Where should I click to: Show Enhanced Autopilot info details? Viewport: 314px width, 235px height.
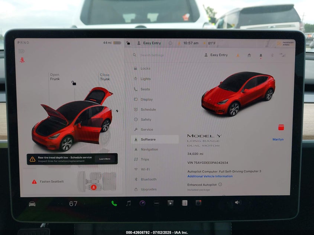pyautogui.click(x=220, y=185)
